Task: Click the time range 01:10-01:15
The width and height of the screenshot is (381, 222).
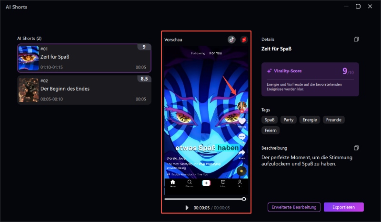Action: [x=51, y=67]
